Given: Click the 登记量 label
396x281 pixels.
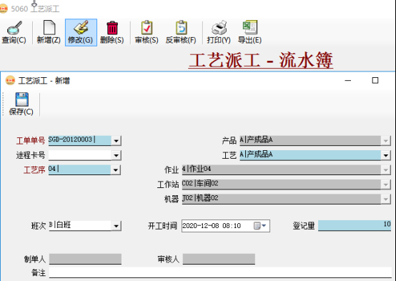Looking at the screenshot, I should 304,226.
